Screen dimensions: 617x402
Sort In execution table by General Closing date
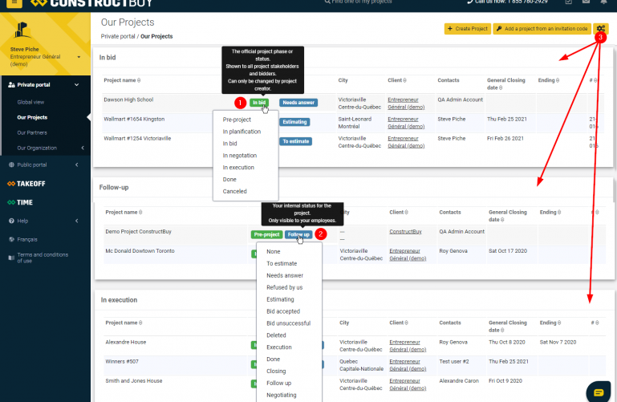tap(508, 326)
